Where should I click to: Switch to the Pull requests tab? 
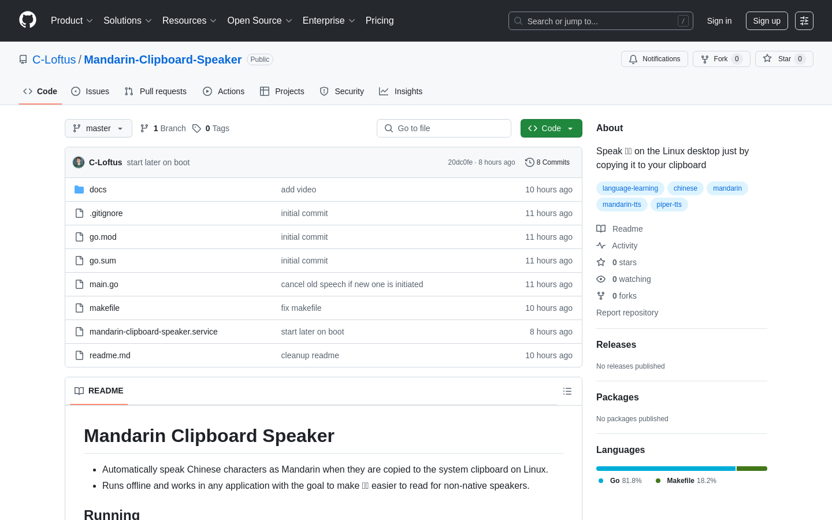(x=155, y=91)
